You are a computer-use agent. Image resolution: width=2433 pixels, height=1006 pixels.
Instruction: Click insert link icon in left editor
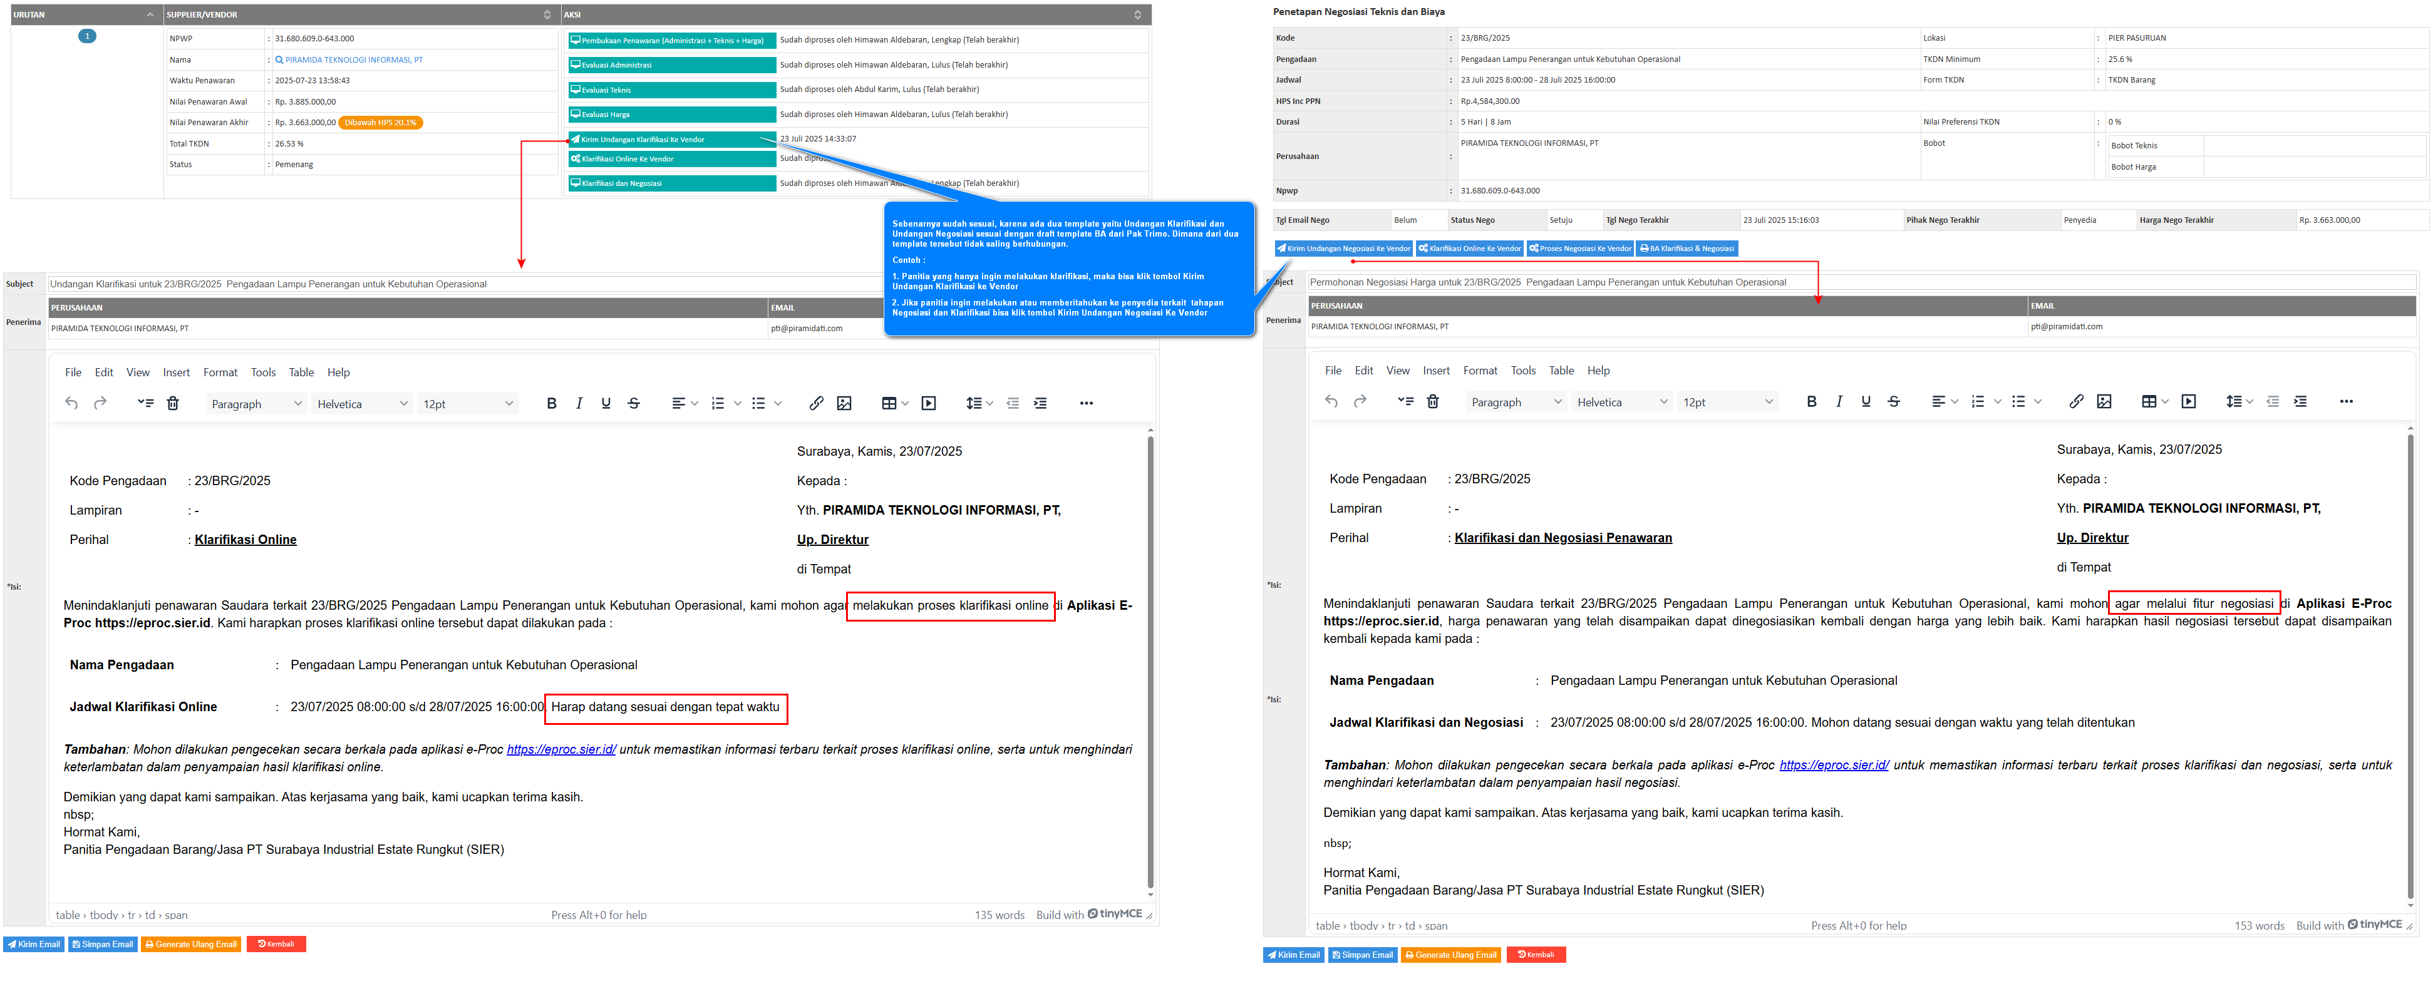(816, 403)
